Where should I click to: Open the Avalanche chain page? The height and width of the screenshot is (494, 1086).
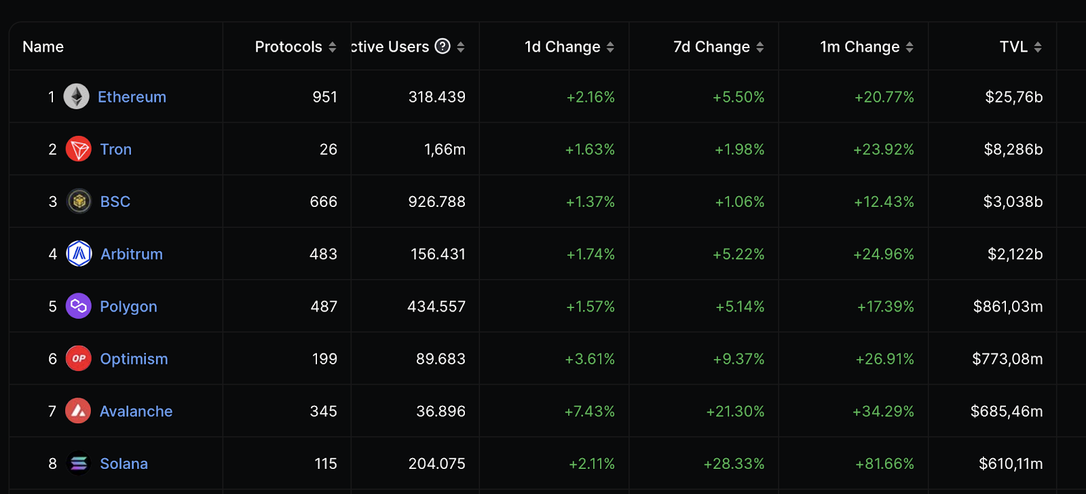point(136,411)
